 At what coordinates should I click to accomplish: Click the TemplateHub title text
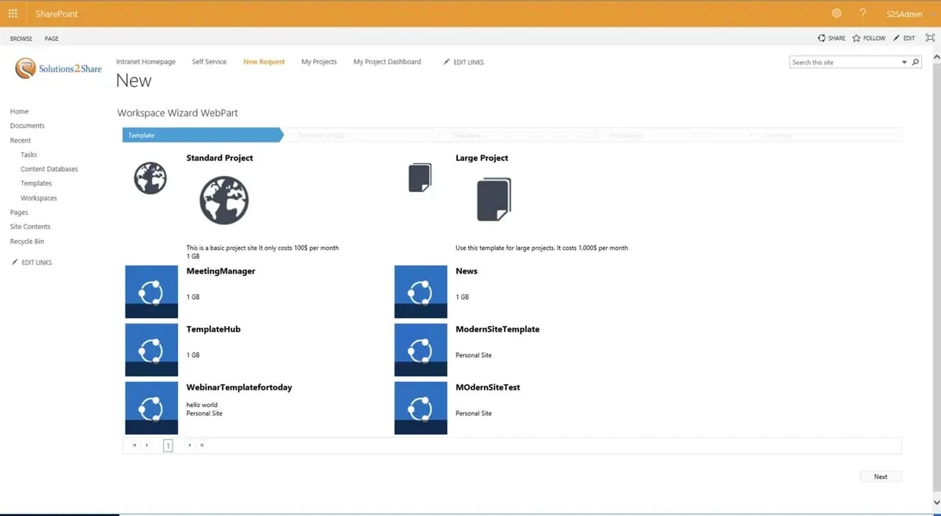pos(213,329)
